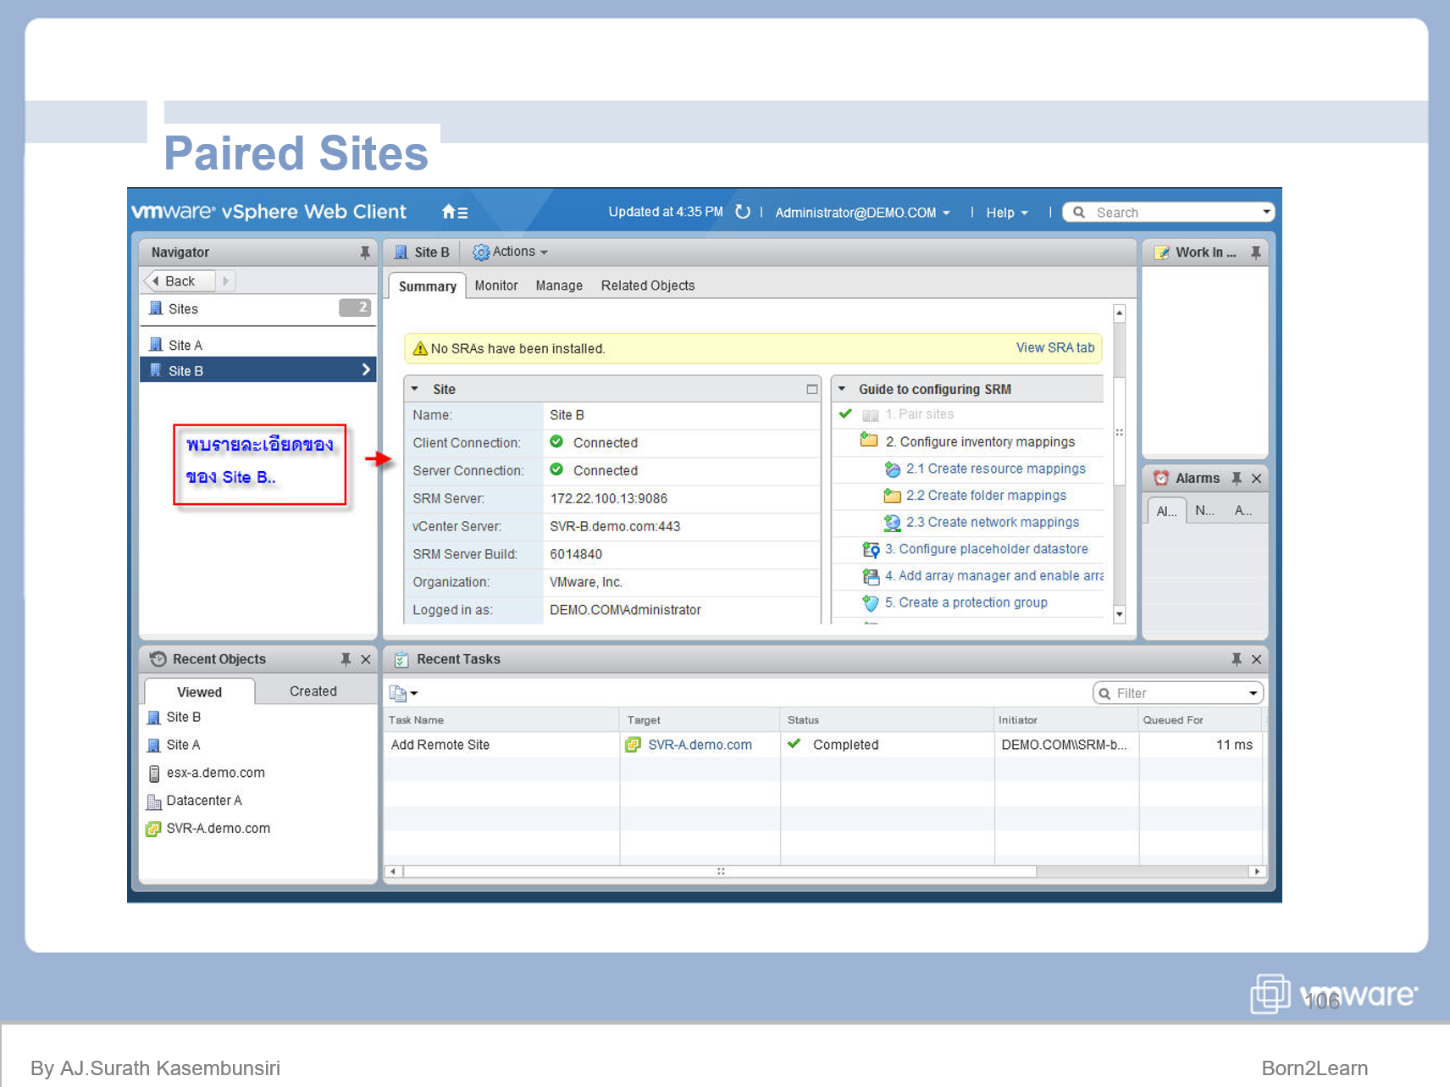Open the Help menu
The width and height of the screenshot is (1450, 1087).
(1004, 213)
